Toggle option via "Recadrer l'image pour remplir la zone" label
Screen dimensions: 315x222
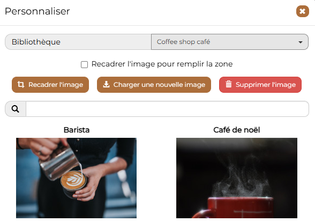pos(162,64)
